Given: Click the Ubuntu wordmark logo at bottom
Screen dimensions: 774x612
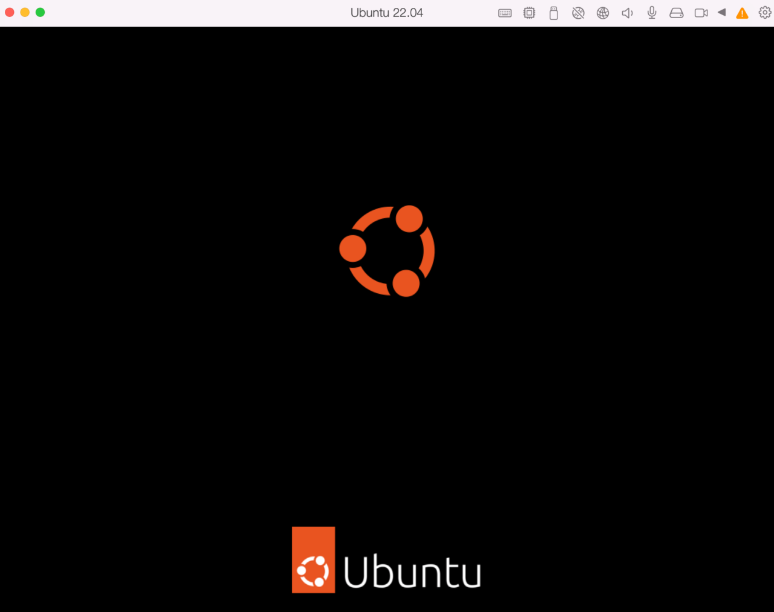Looking at the screenshot, I should tap(386, 559).
